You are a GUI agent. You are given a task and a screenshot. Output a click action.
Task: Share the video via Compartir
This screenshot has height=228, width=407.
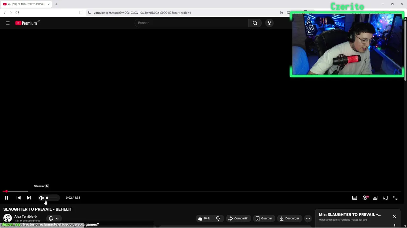point(238,218)
